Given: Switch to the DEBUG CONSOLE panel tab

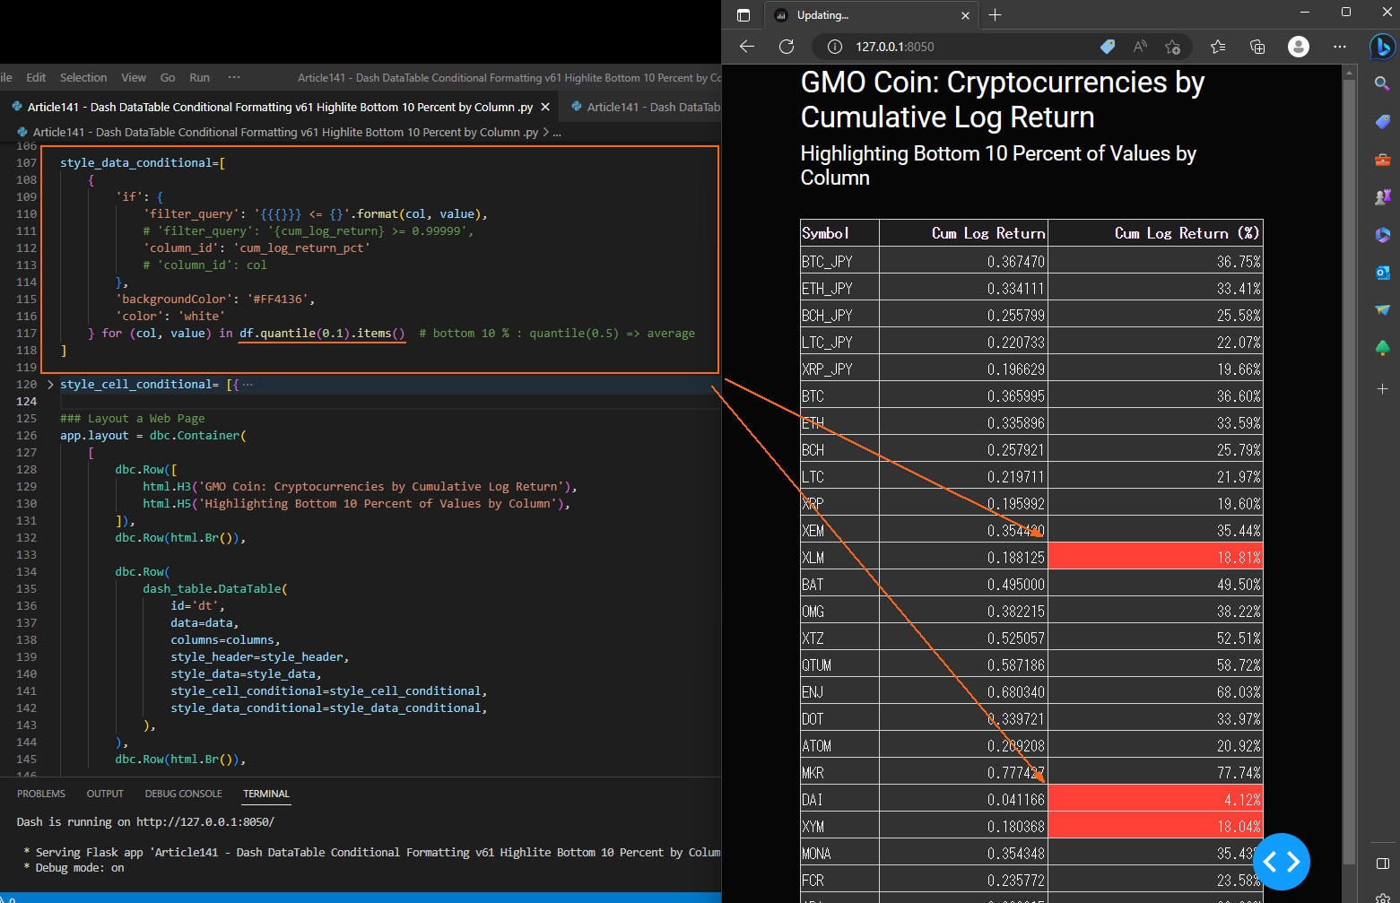Looking at the screenshot, I should (184, 794).
